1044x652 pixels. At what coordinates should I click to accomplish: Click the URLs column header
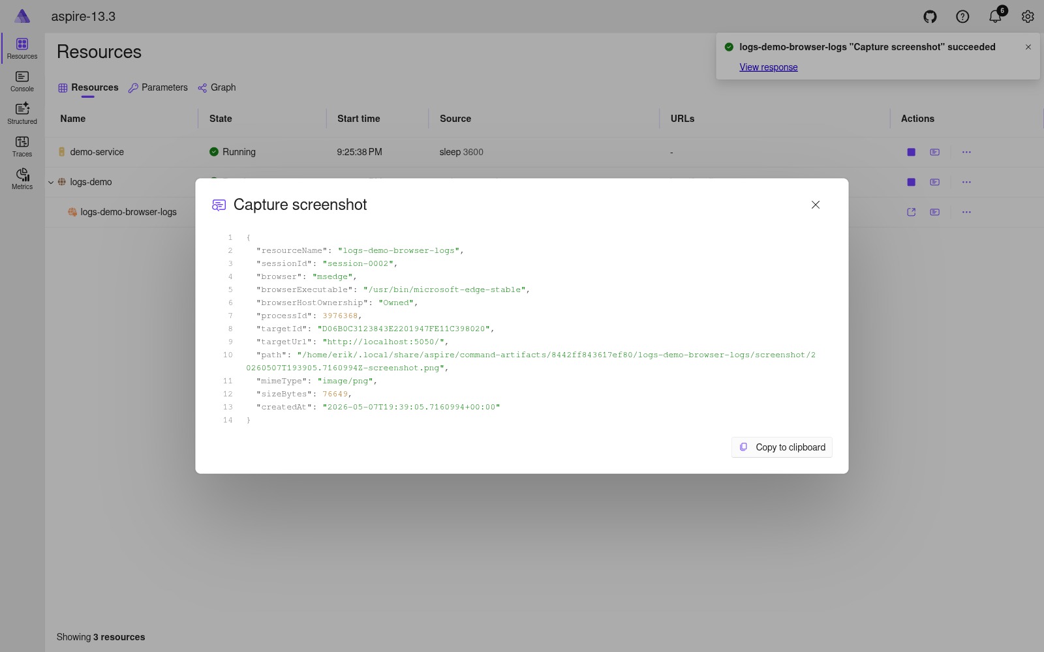(683, 119)
